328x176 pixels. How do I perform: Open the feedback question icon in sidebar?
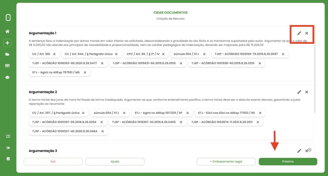8,136
